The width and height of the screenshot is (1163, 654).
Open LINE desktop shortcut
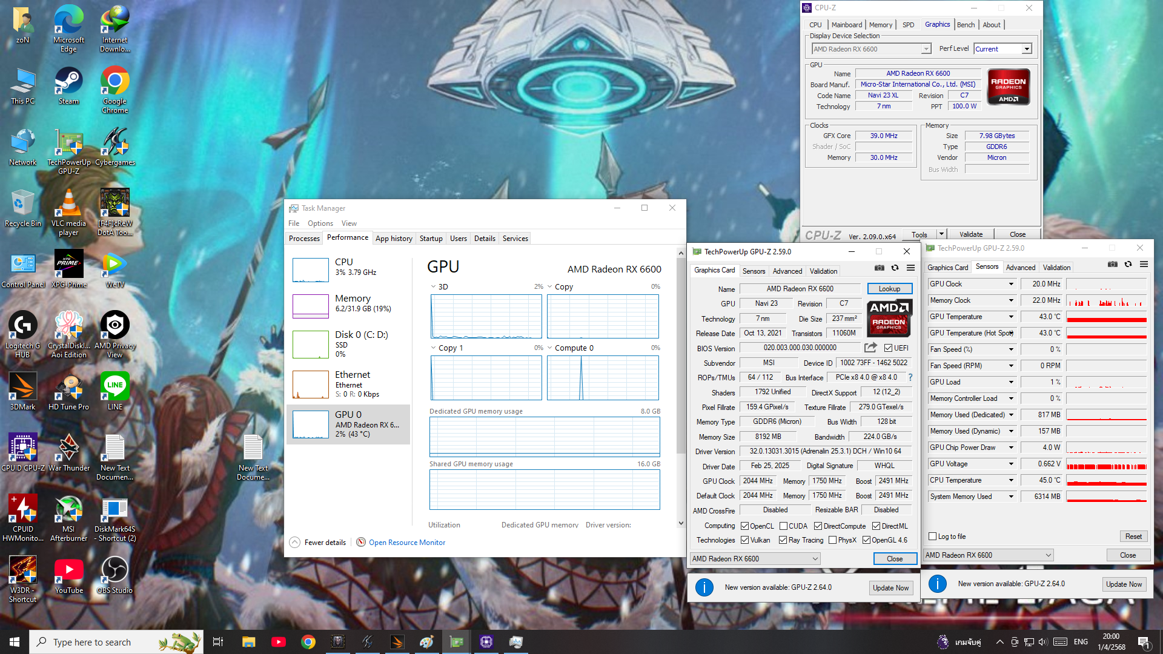pyautogui.click(x=114, y=392)
